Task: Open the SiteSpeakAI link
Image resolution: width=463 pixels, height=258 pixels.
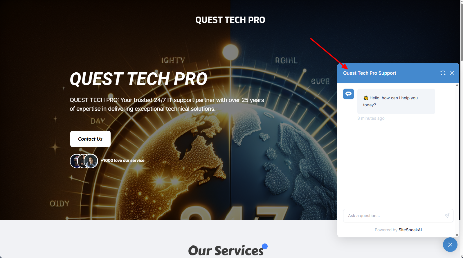Action: point(410,230)
